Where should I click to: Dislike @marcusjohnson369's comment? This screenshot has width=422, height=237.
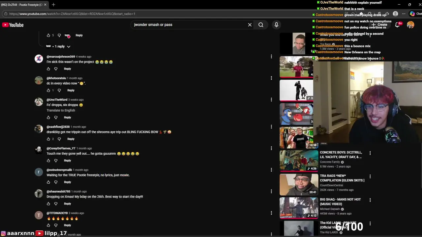click(x=56, y=69)
